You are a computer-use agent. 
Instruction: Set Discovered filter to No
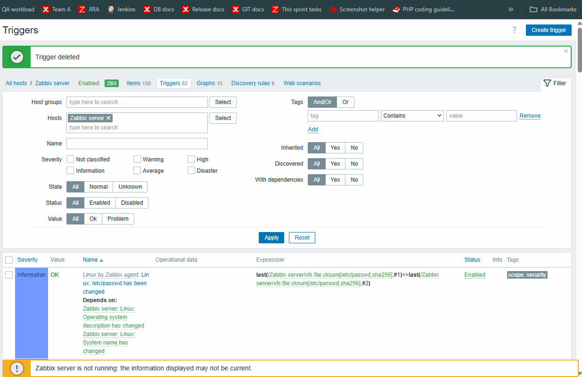354,164
